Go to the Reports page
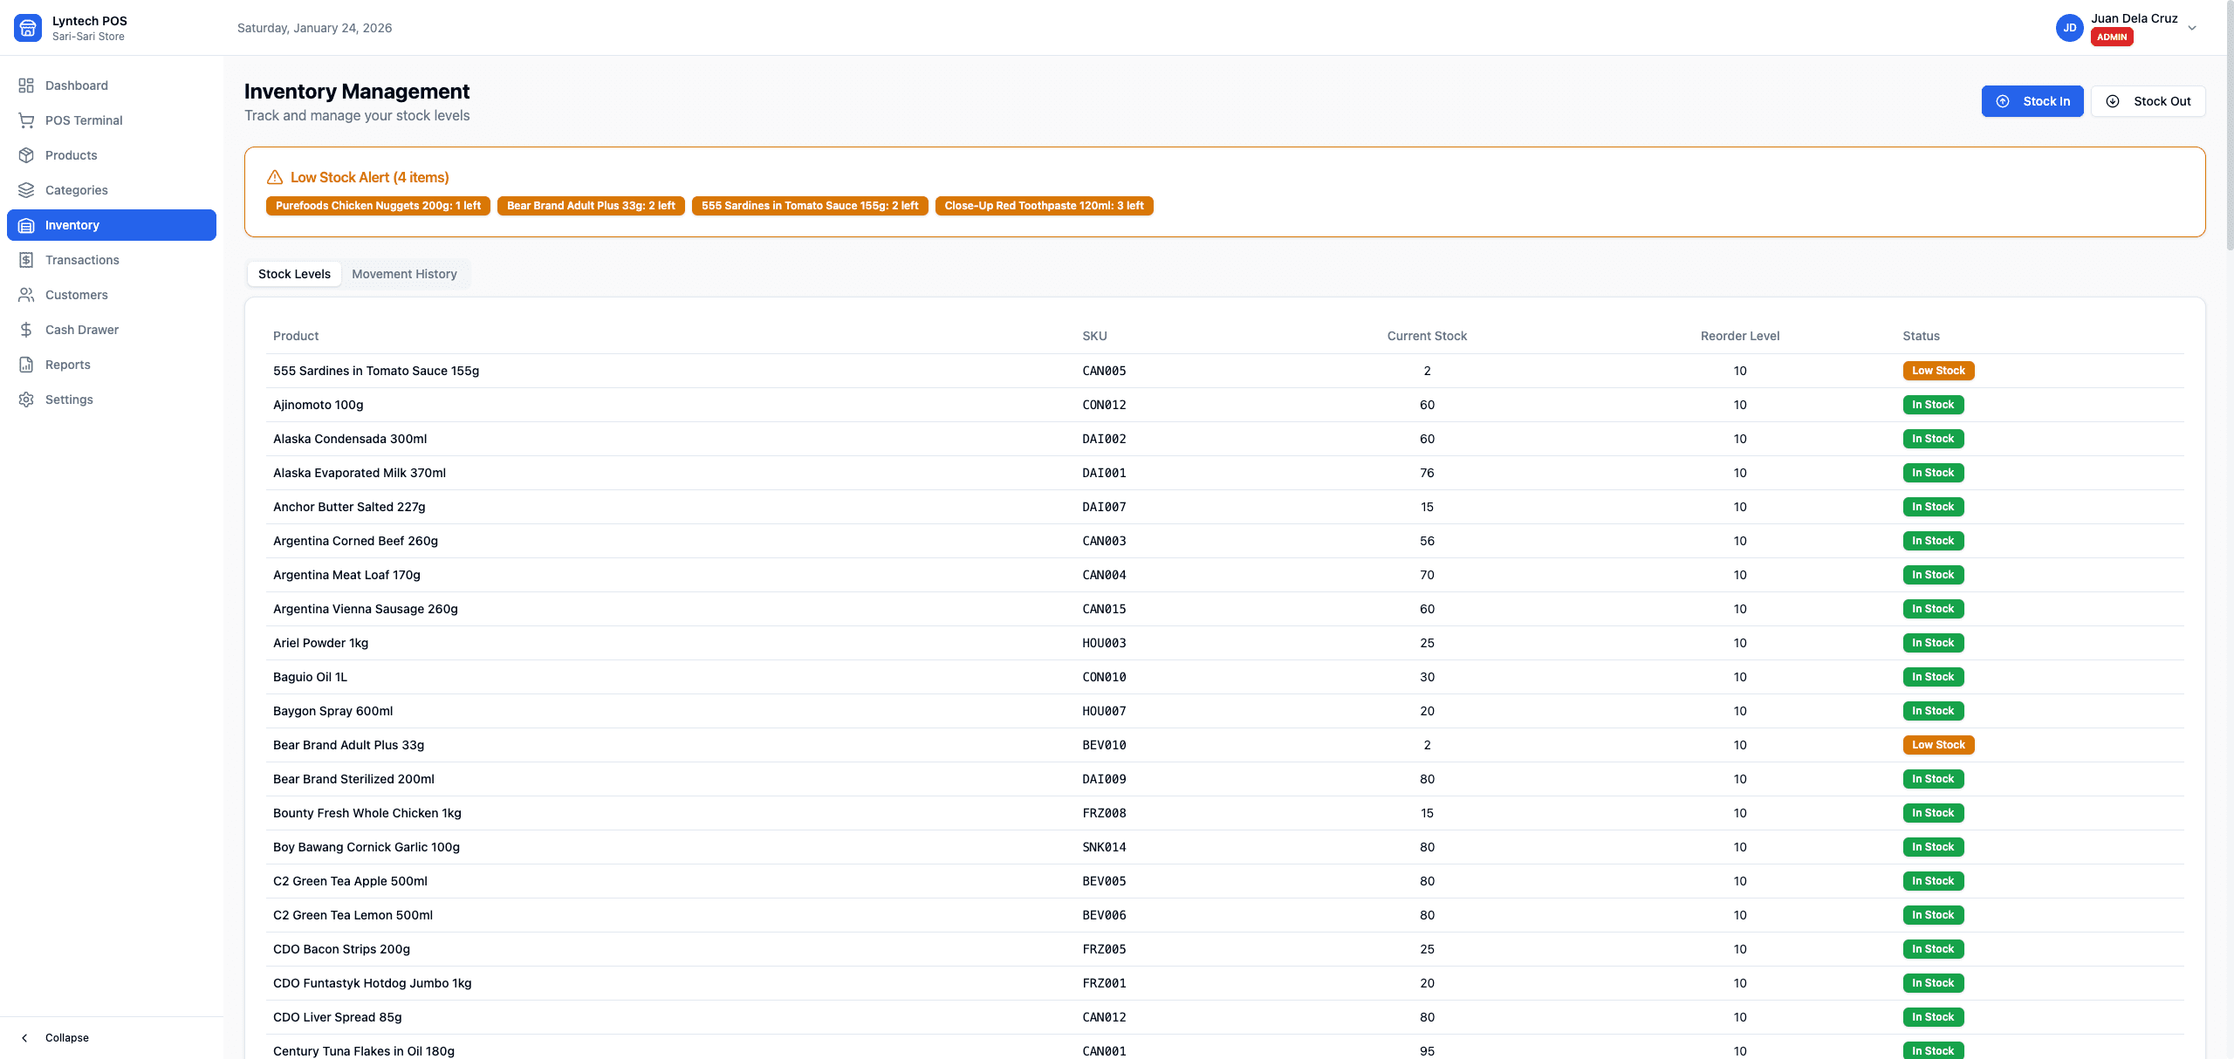 (x=112, y=365)
